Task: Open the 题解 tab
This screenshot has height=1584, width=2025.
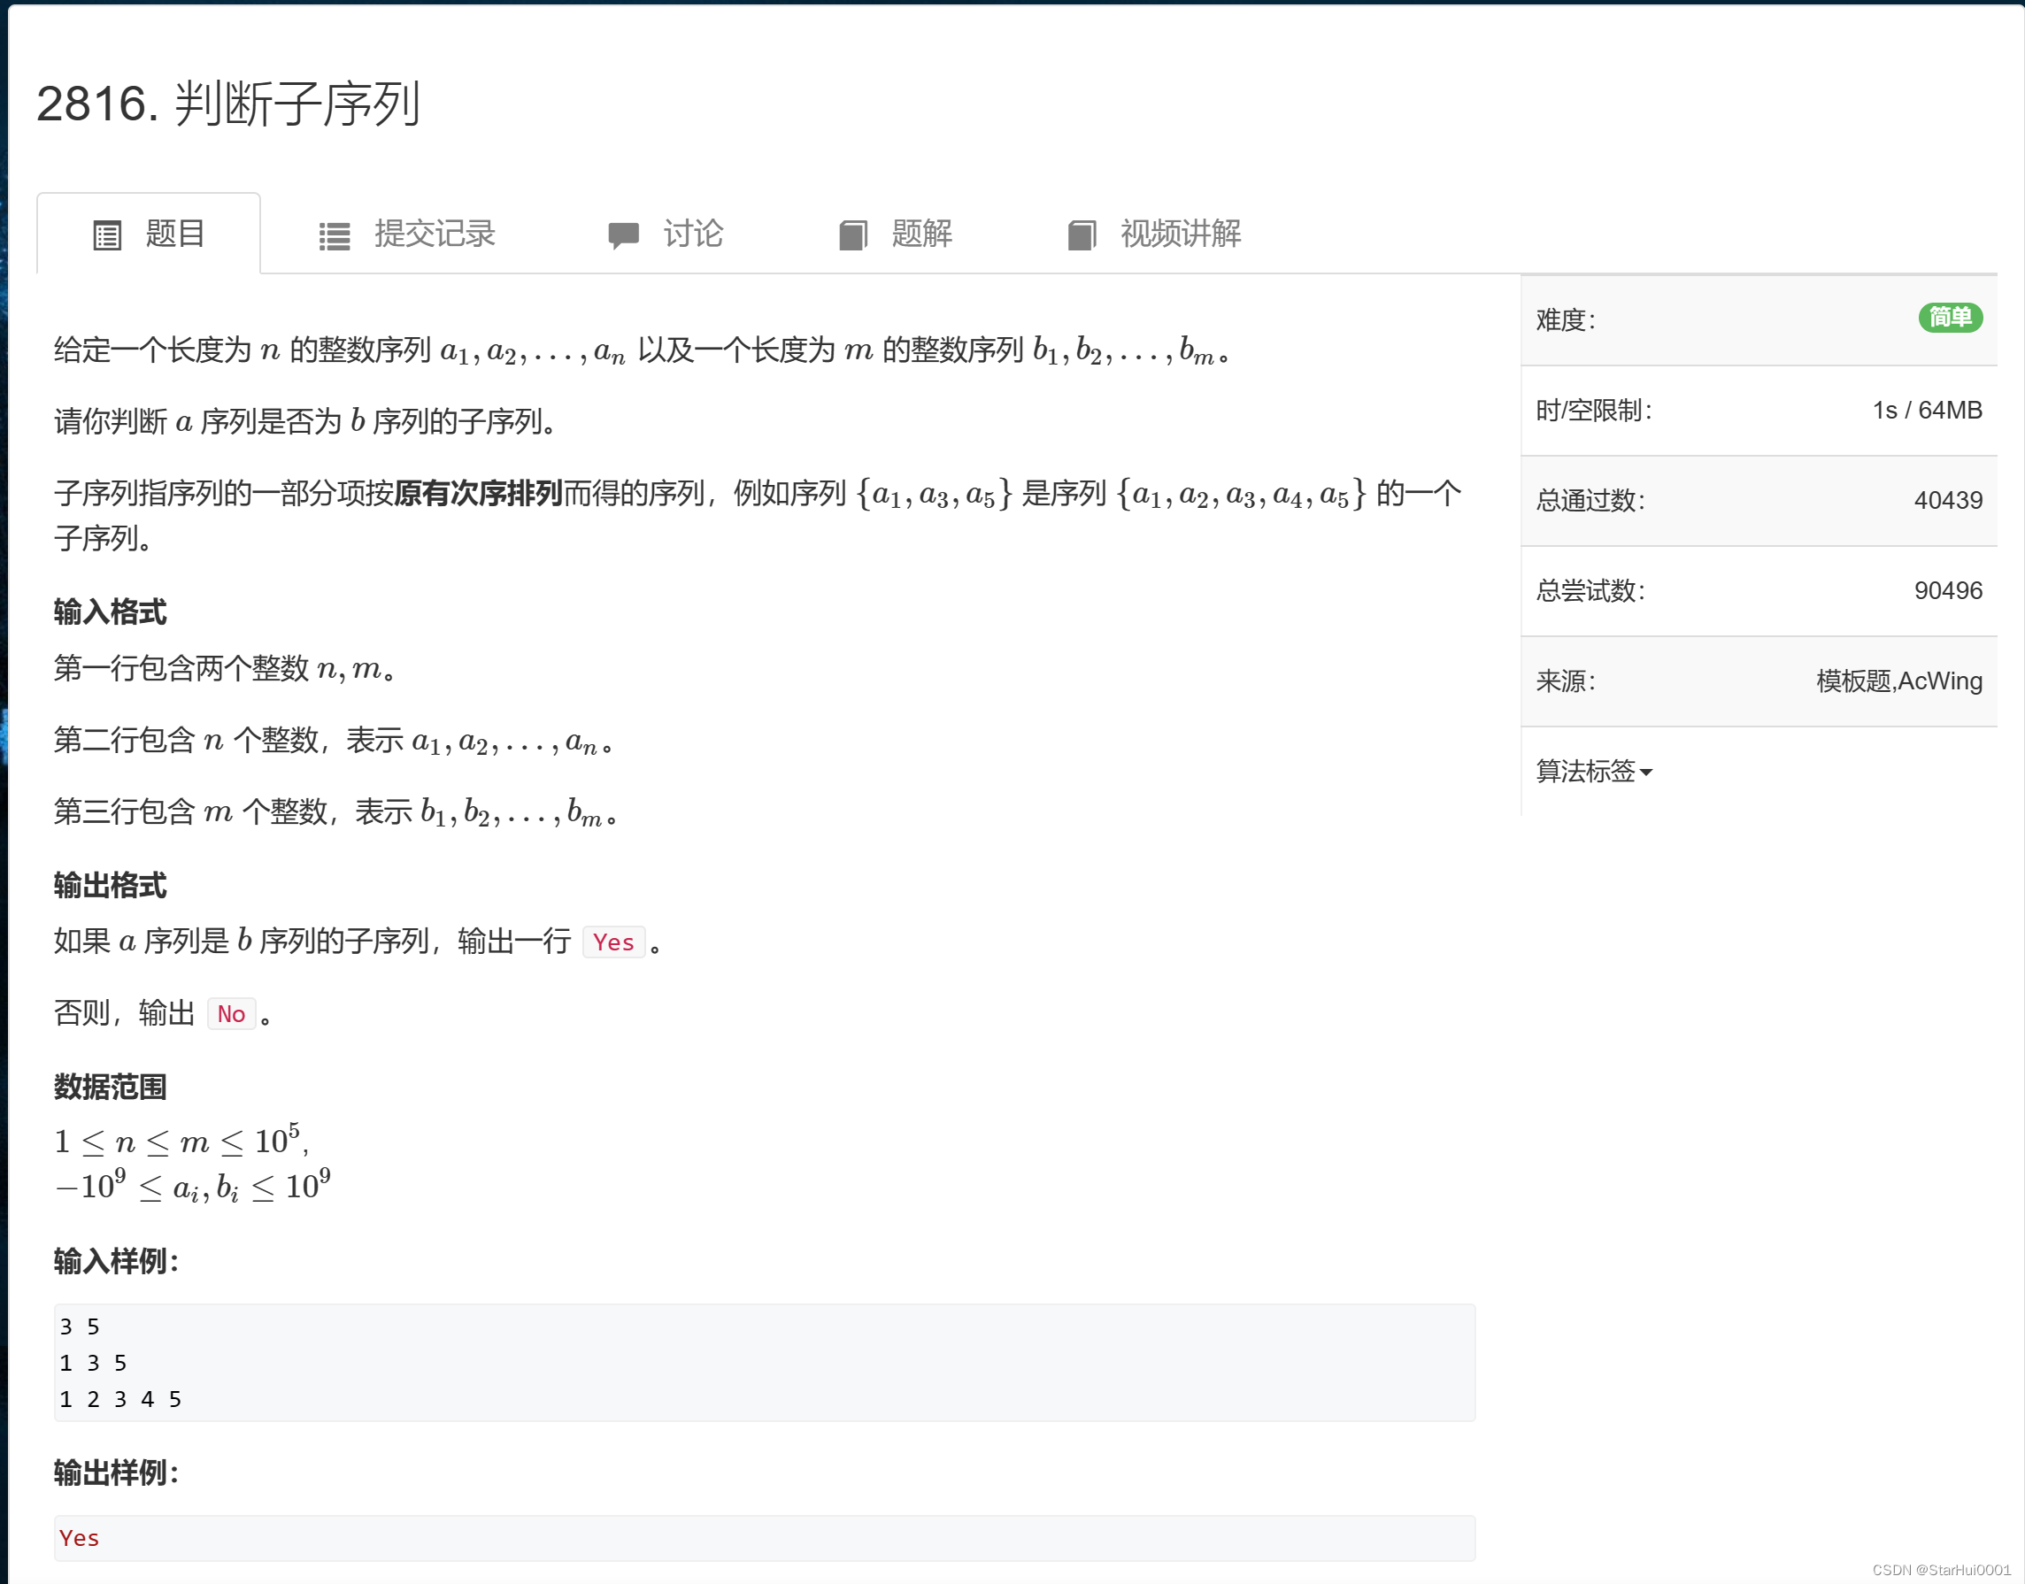Action: [x=921, y=234]
